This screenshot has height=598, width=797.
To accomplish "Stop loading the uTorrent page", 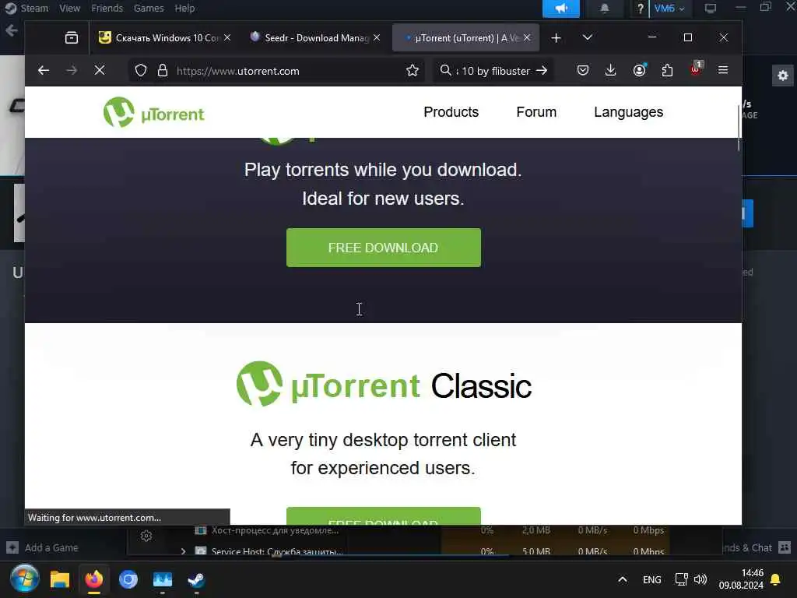I will [x=100, y=71].
